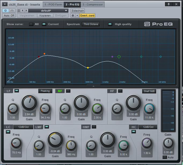Enable the HMF band

[x=94, y=127]
